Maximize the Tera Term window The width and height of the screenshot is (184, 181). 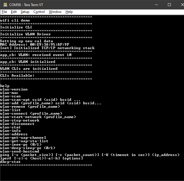169,5
